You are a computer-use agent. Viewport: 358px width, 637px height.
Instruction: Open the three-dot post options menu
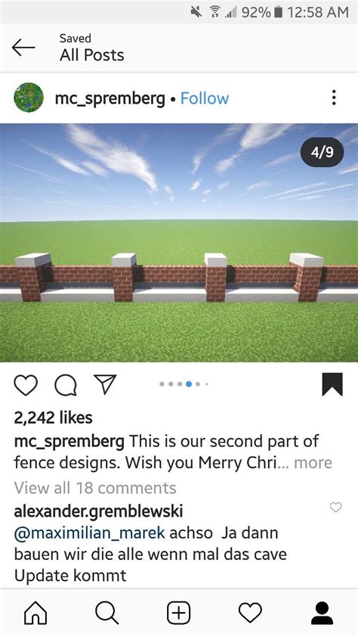click(334, 98)
